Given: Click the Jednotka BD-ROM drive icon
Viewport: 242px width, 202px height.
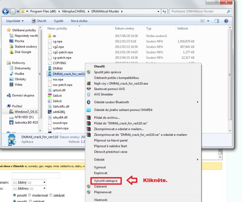Looking at the screenshot, I should click(x=11, y=123).
